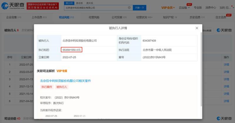
Task: Select the 立案日期 value 2022-07-25 in the dialog
Action: [x=69, y=57]
